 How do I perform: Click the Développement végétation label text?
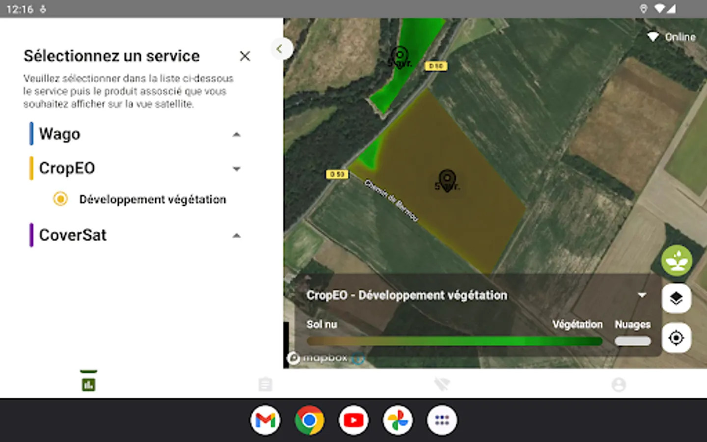(153, 199)
